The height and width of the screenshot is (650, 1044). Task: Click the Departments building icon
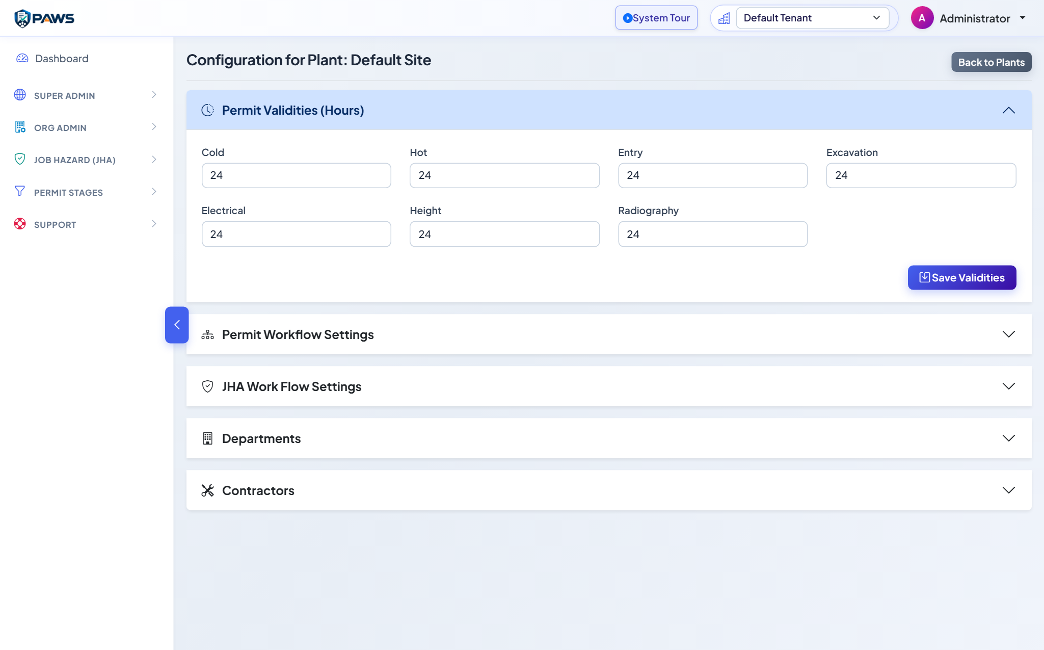(207, 438)
